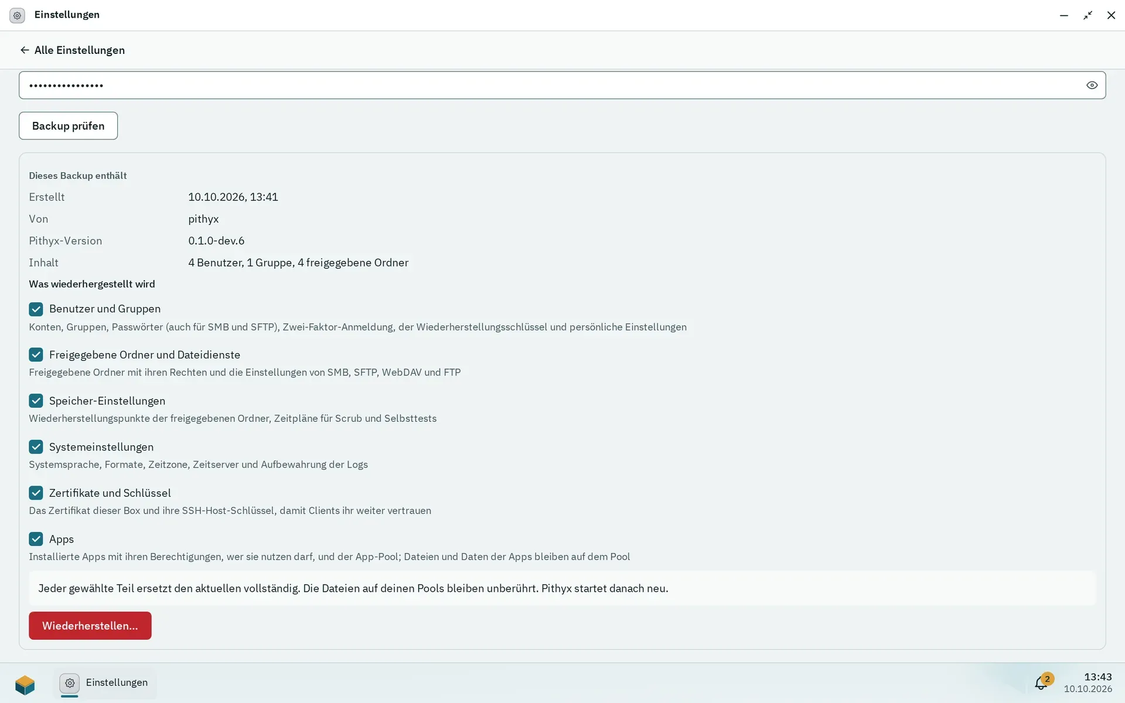Minimize the Einstellungen window
This screenshot has width=1125, height=703.
pos(1064,15)
